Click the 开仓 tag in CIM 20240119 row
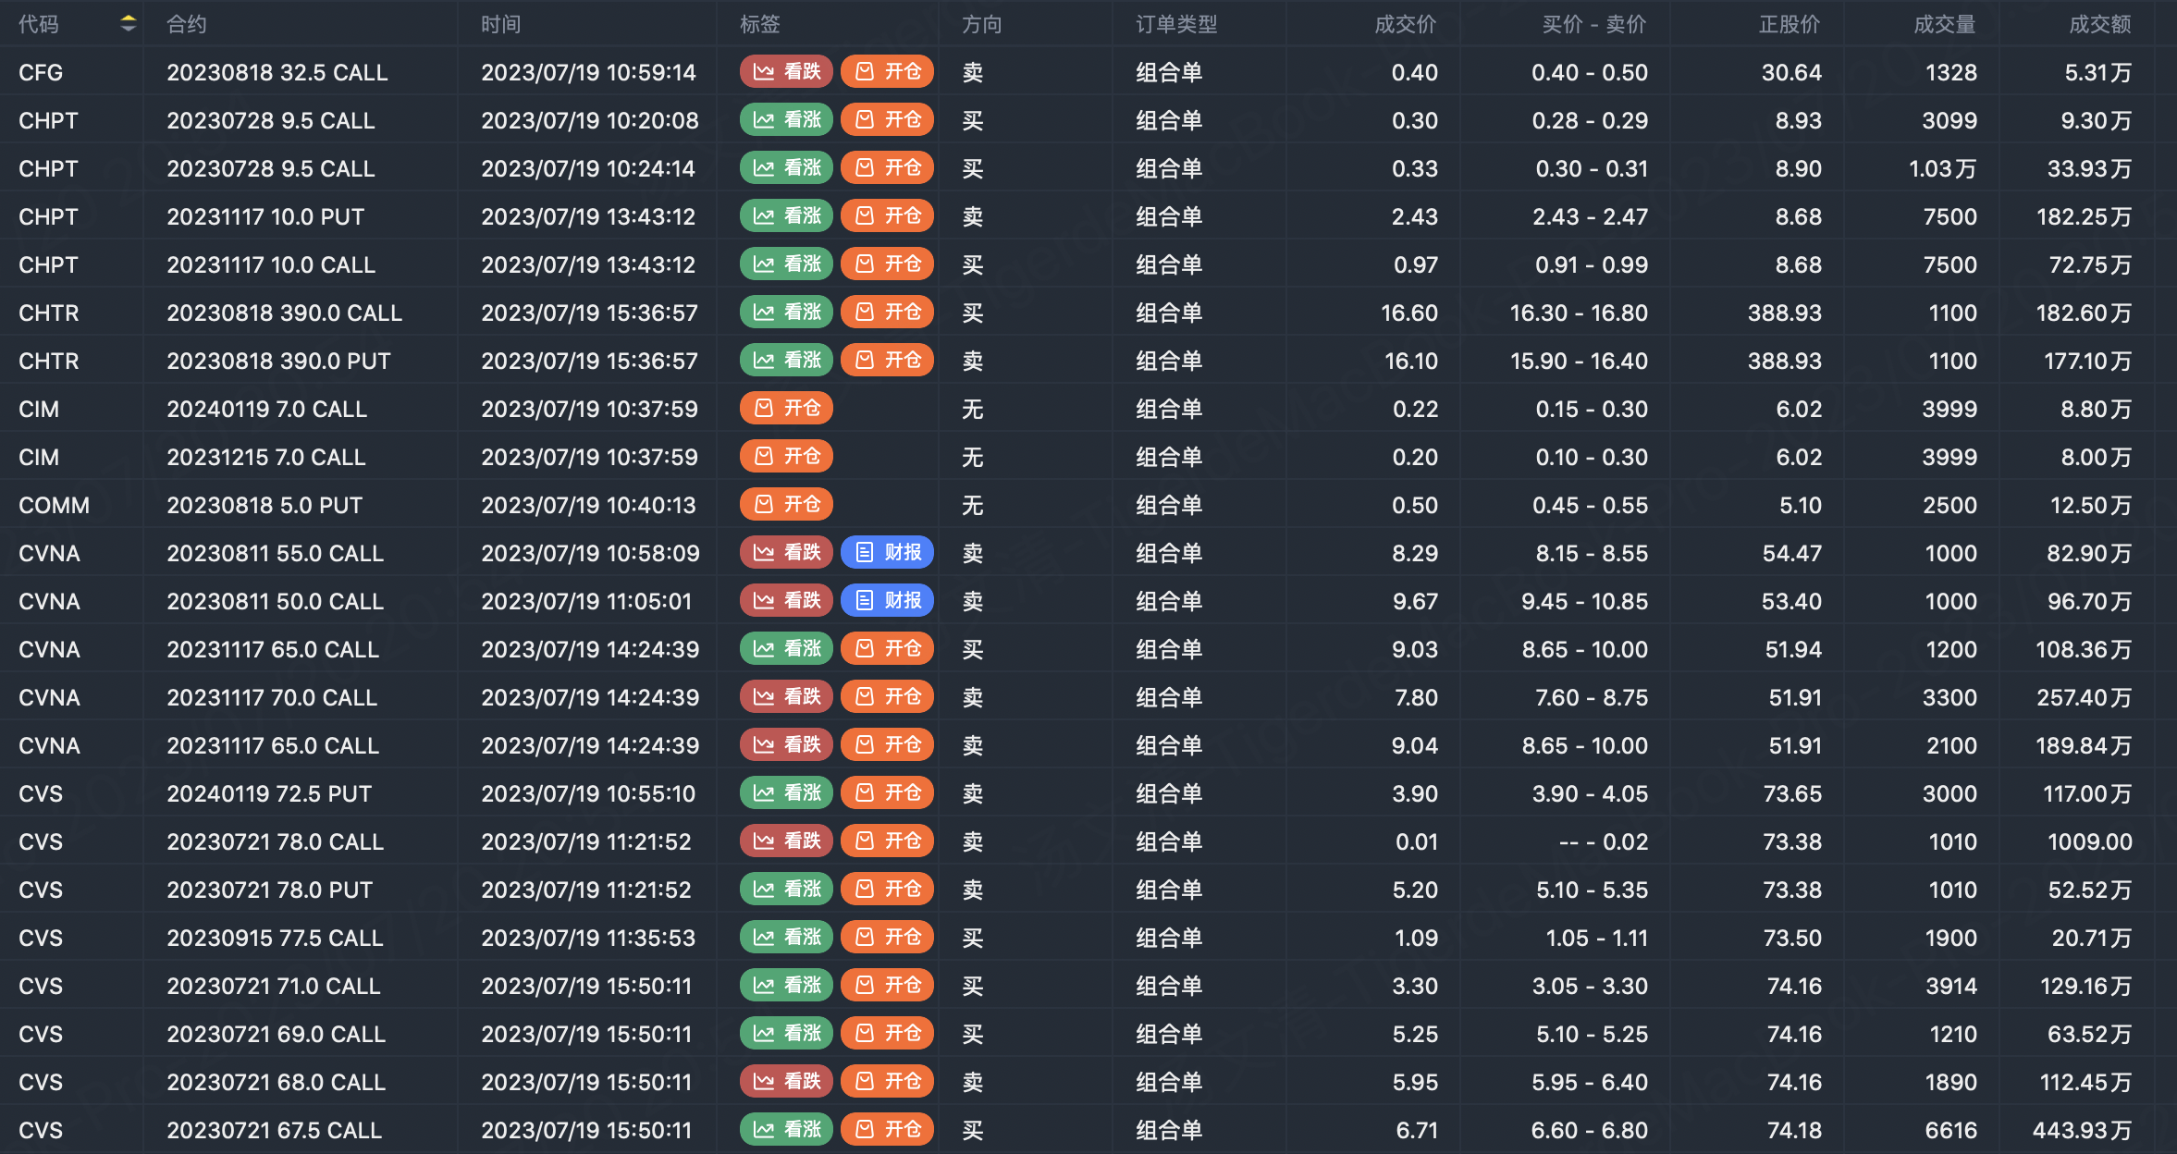This screenshot has width=2177, height=1154. (x=786, y=409)
